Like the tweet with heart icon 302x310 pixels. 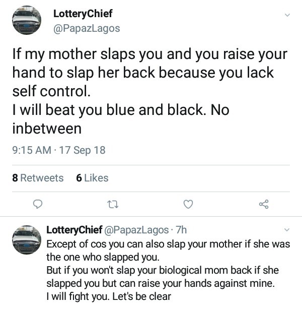point(188,204)
